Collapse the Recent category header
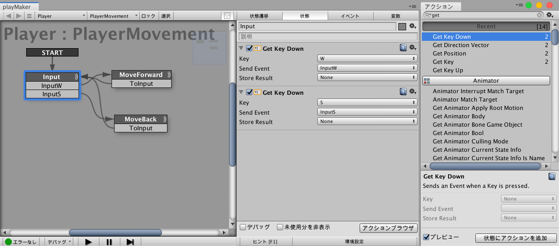 pos(486,26)
